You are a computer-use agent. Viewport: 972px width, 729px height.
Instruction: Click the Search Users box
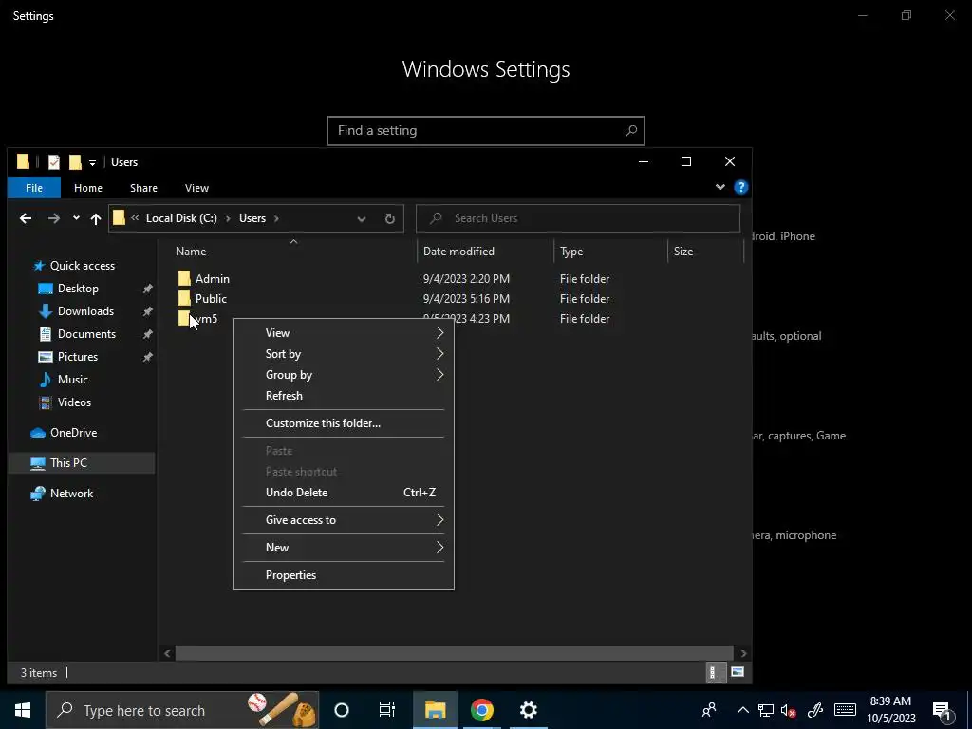pyautogui.click(x=578, y=218)
